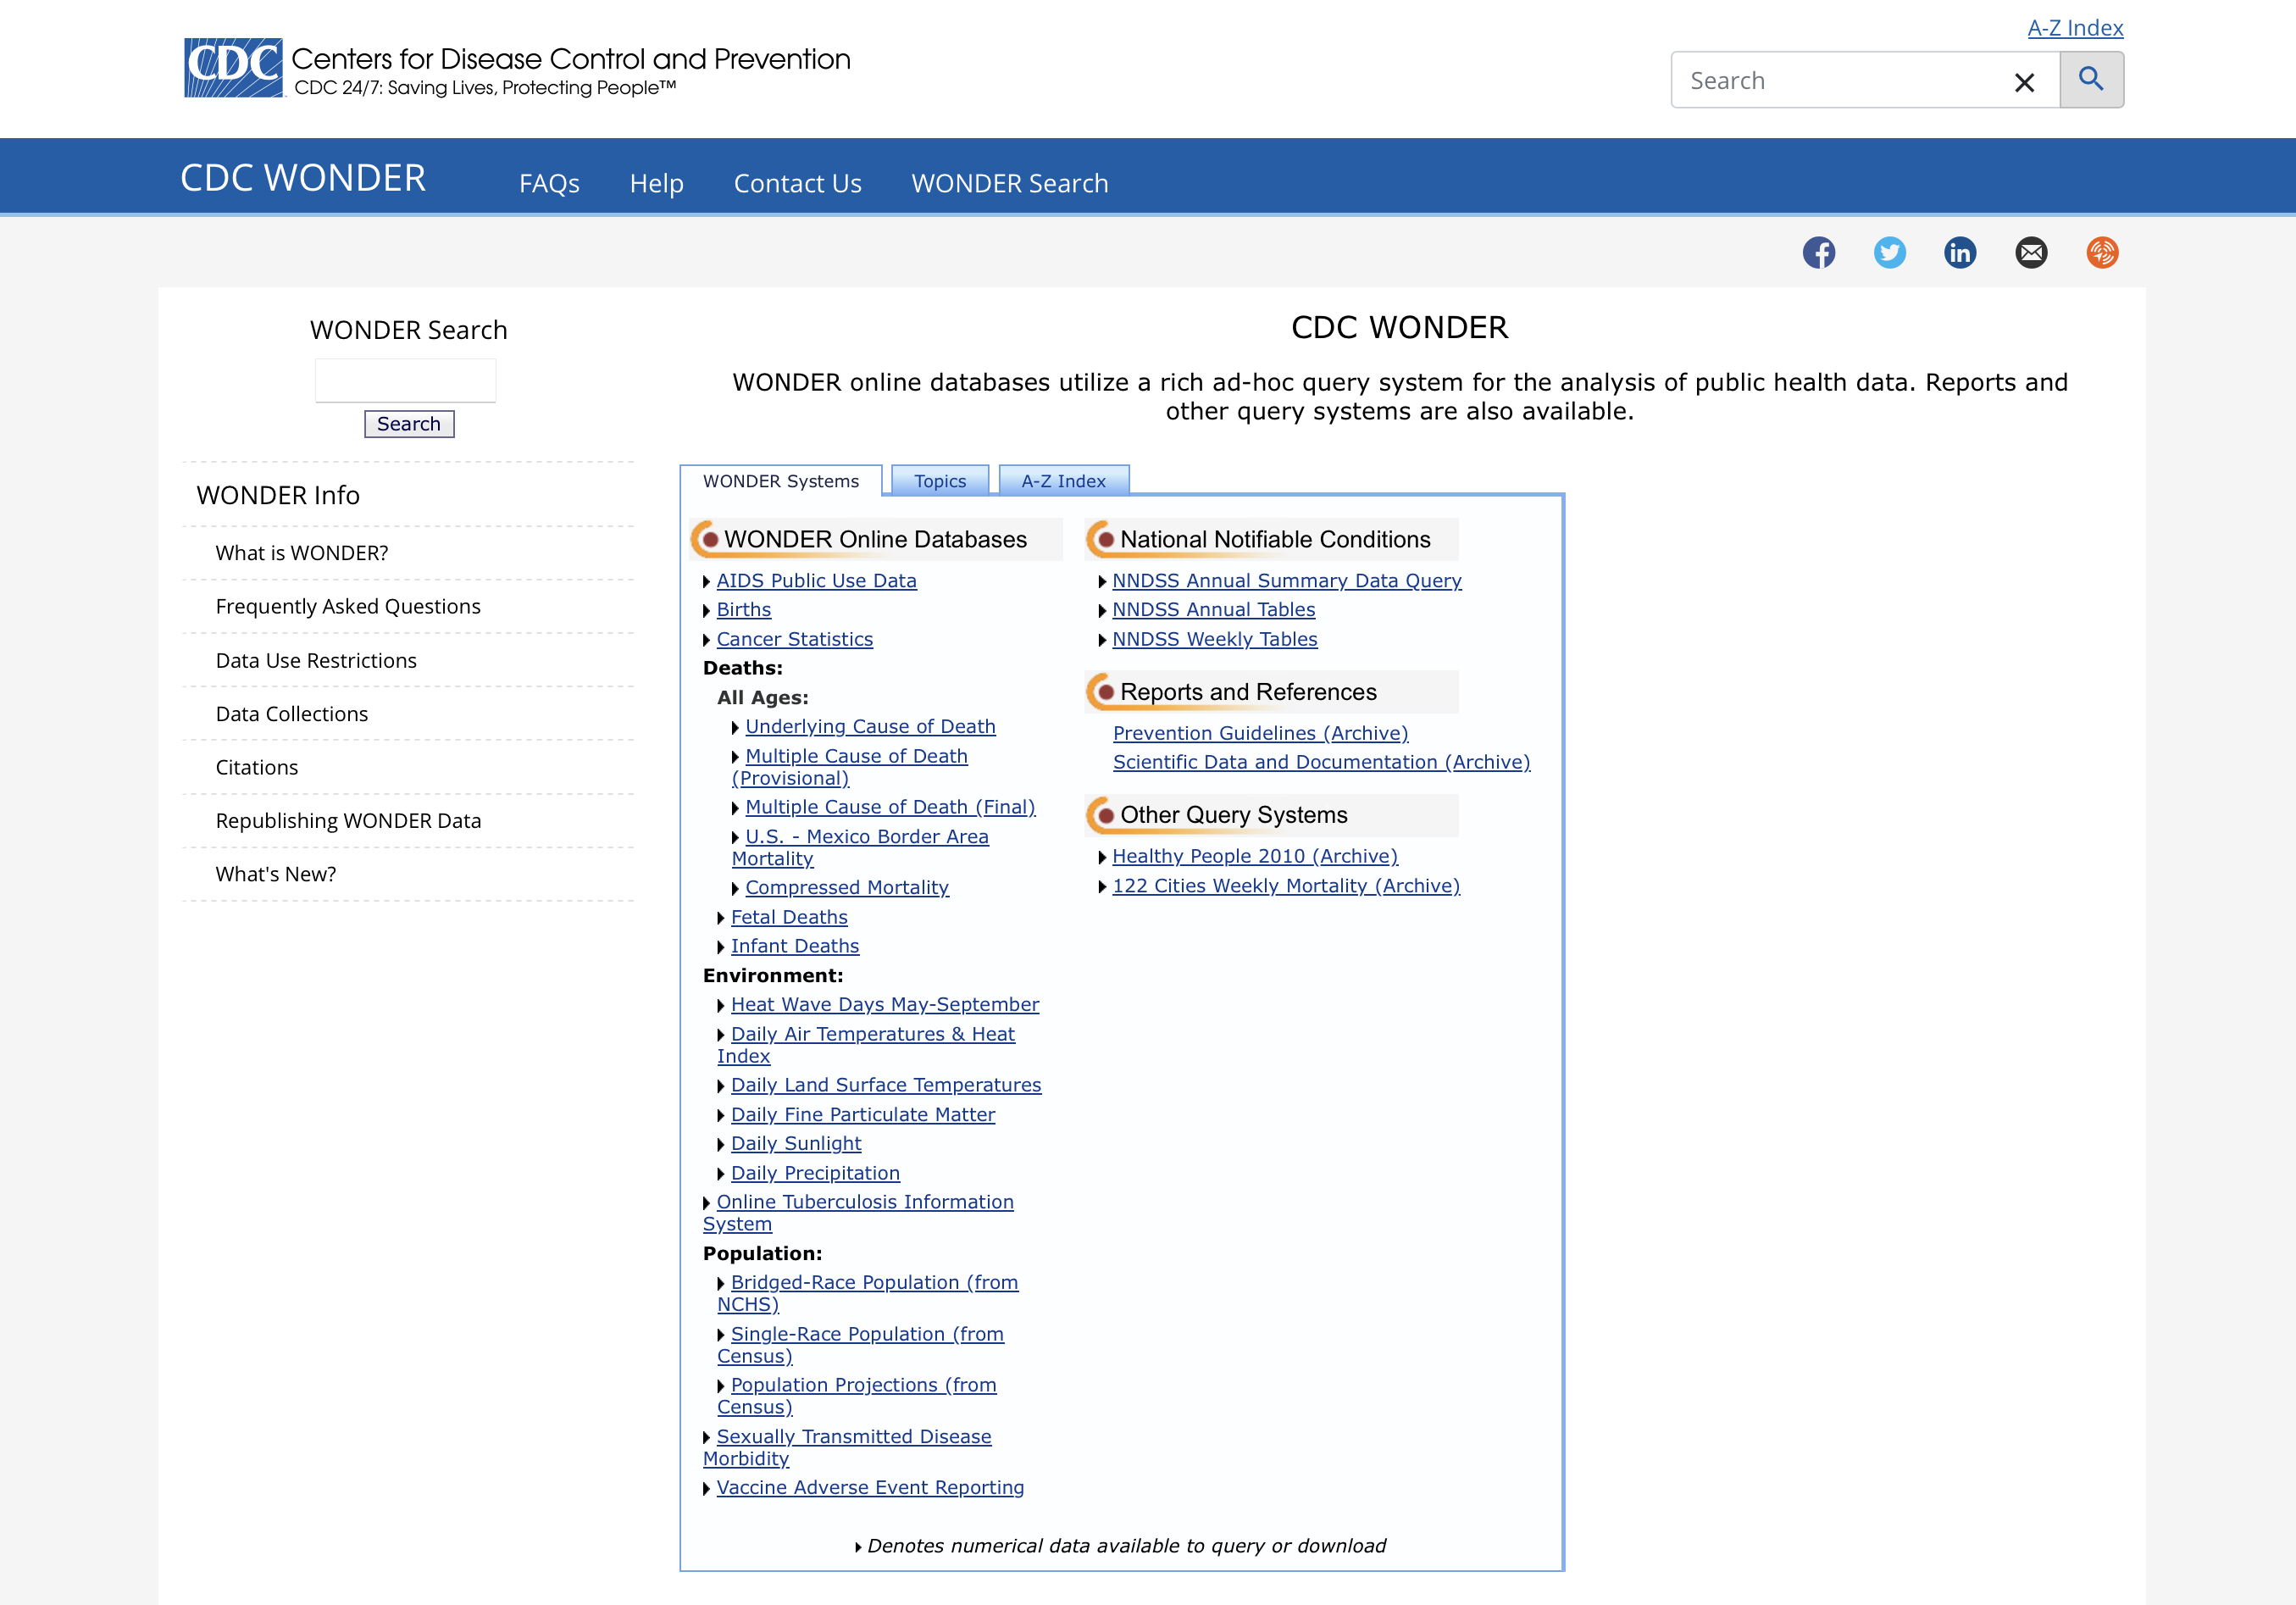Click the Reports and References section bullet icon
Image resolution: width=2296 pixels, height=1605 pixels.
pos(1103,692)
